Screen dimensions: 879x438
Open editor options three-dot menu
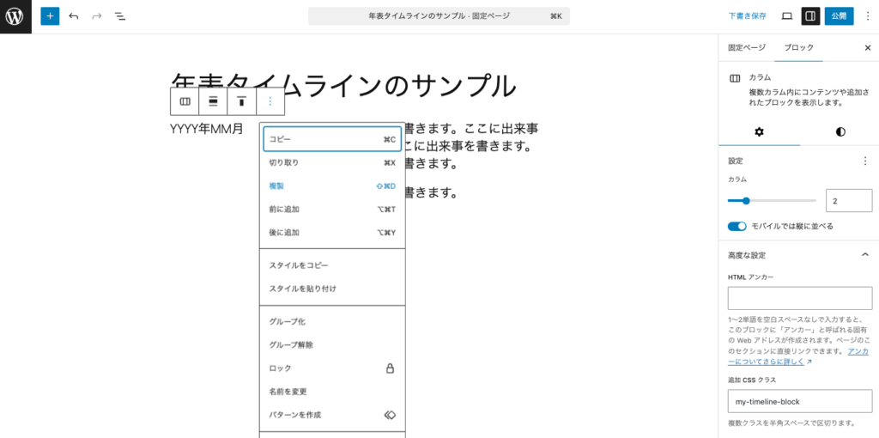[x=868, y=16]
